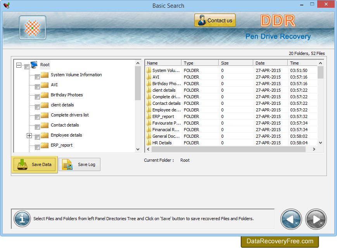337x248 pixels.
Task: Open the Contact us button
Action: pyautogui.click(x=215, y=21)
